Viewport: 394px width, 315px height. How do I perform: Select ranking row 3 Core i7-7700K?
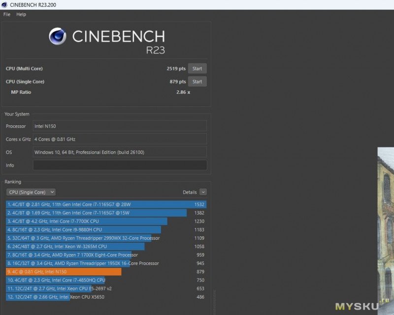(106, 221)
